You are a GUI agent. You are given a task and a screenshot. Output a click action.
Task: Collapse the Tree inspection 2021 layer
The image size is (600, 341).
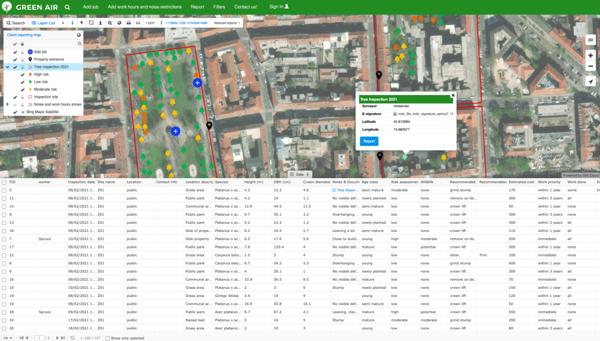coord(7,67)
